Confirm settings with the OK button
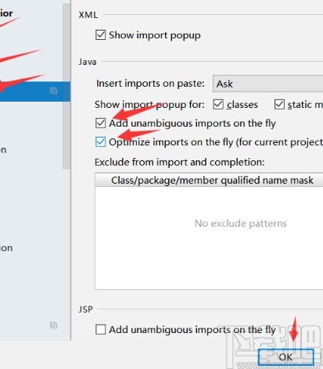Image resolution: width=323 pixels, height=369 pixels. click(286, 356)
